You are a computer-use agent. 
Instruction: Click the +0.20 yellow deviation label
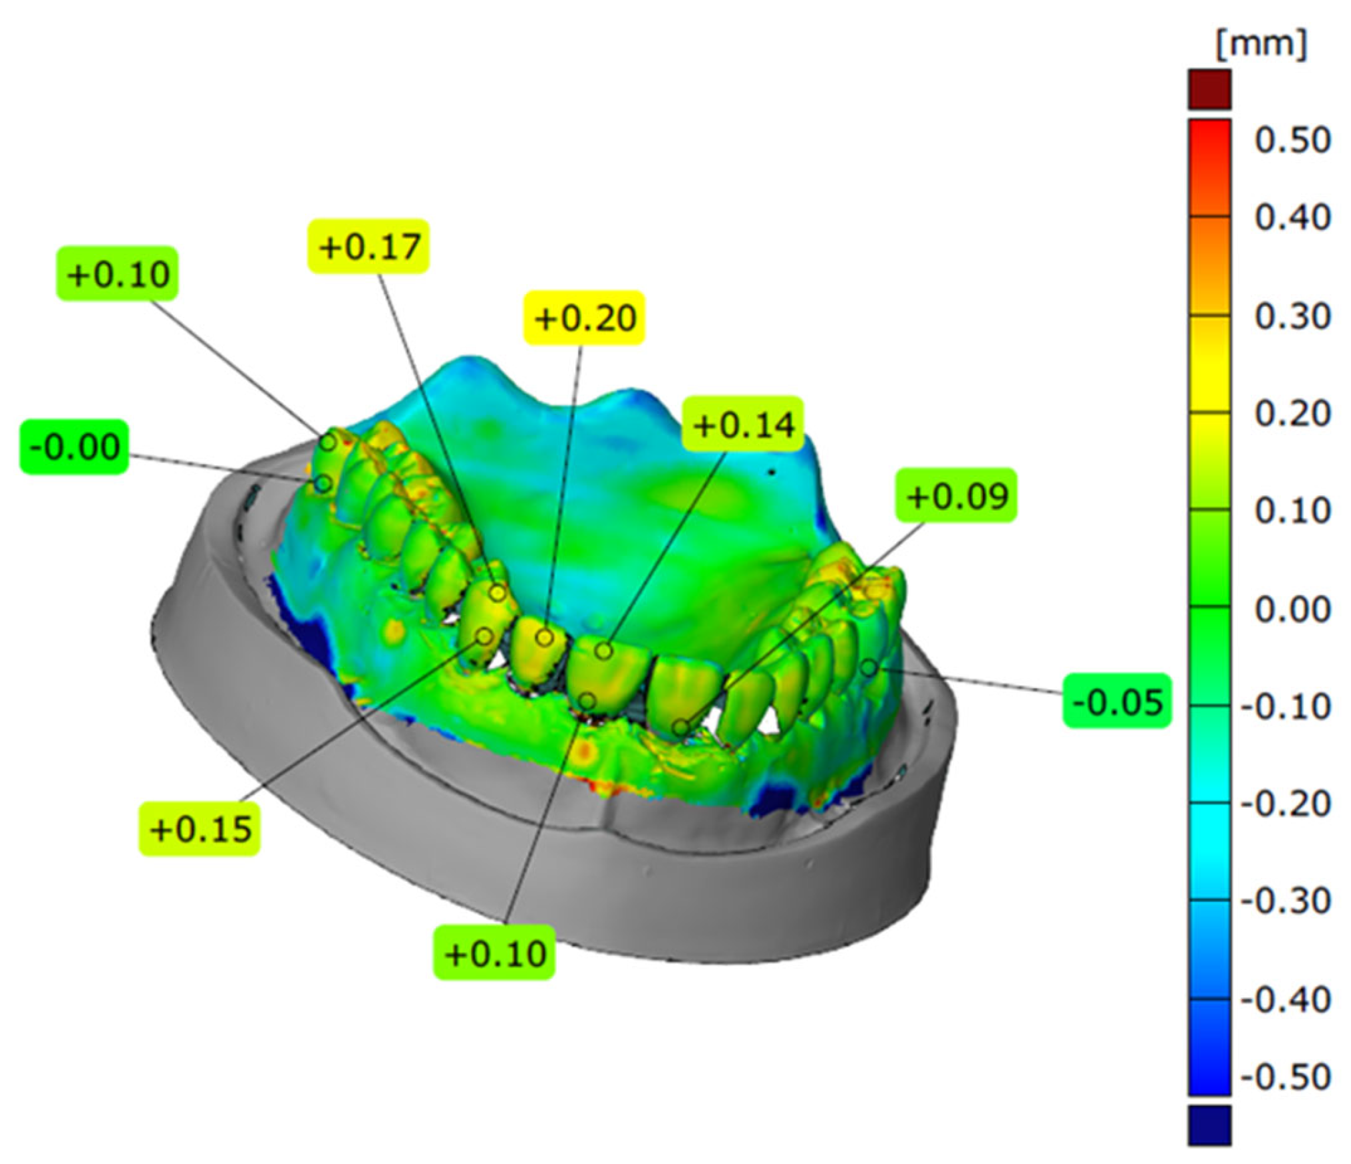pos(584,318)
